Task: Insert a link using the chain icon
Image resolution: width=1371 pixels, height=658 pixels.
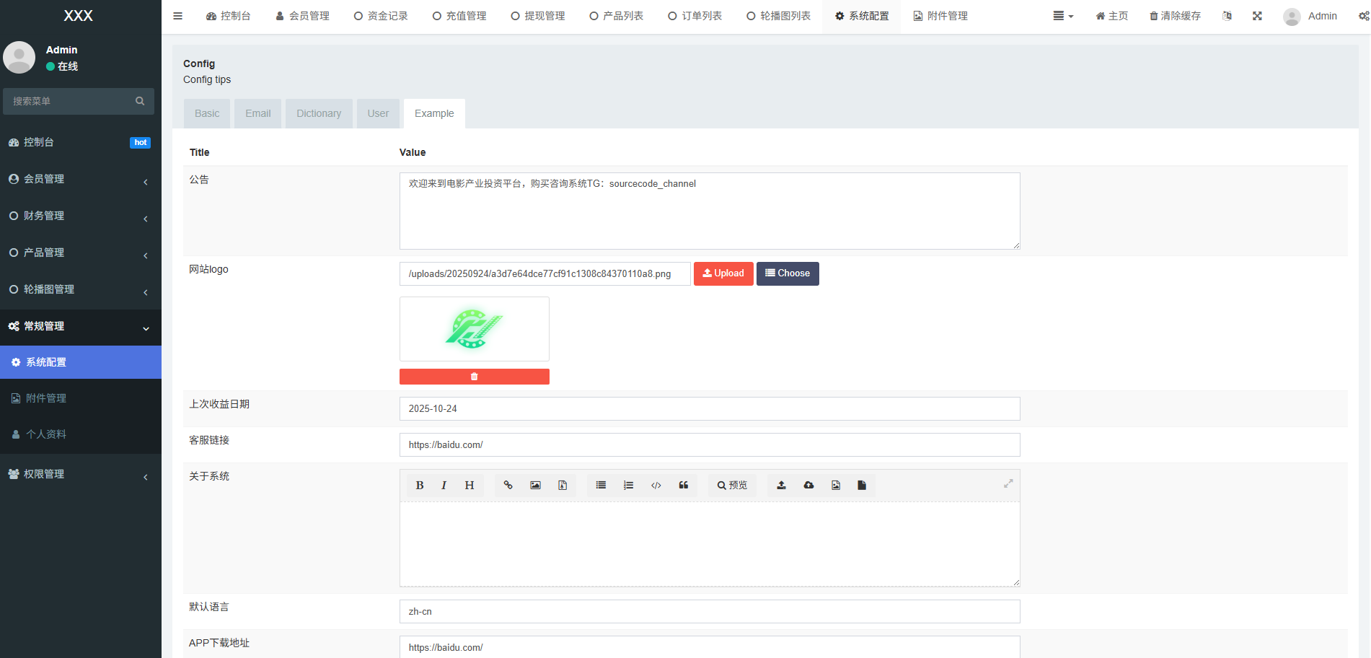Action: (x=508, y=486)
